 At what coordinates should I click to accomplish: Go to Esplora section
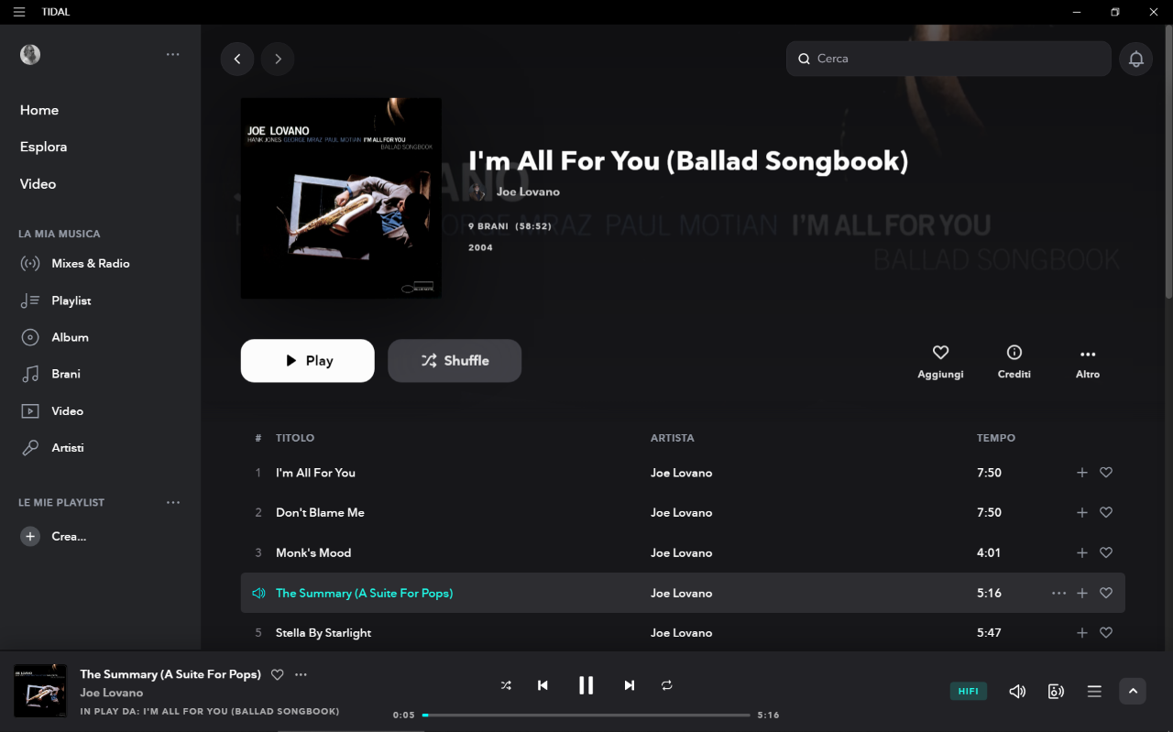pyautogui.click(x=43, y=147)
